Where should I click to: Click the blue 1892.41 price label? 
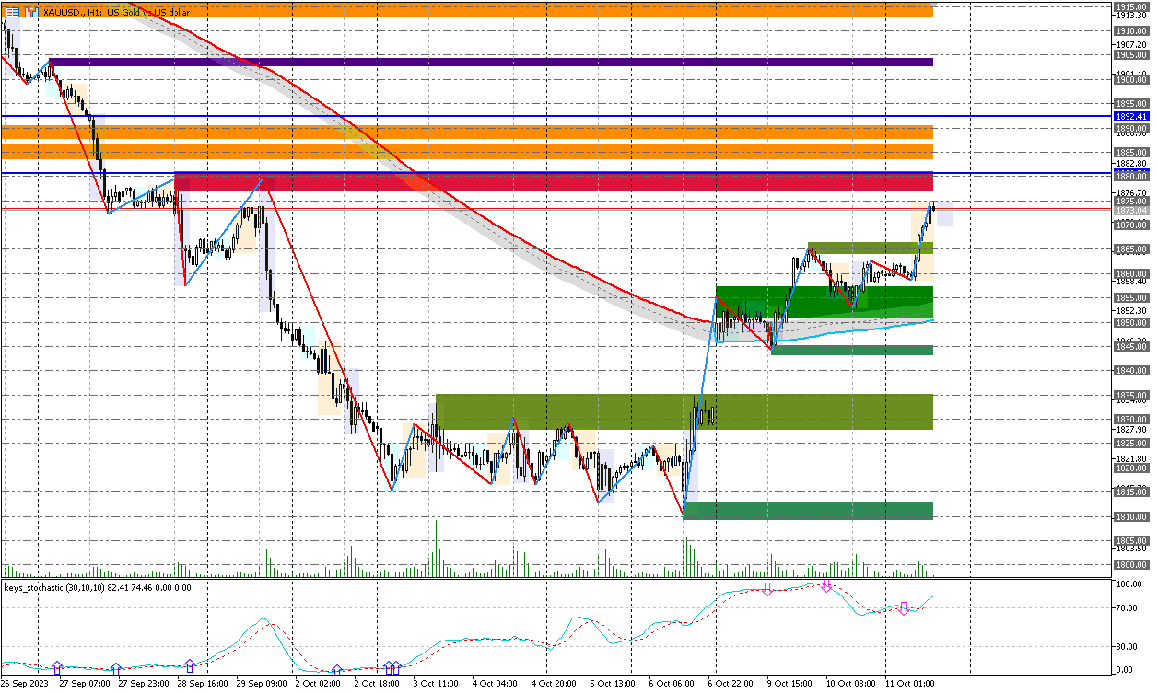coord(1130,117)
